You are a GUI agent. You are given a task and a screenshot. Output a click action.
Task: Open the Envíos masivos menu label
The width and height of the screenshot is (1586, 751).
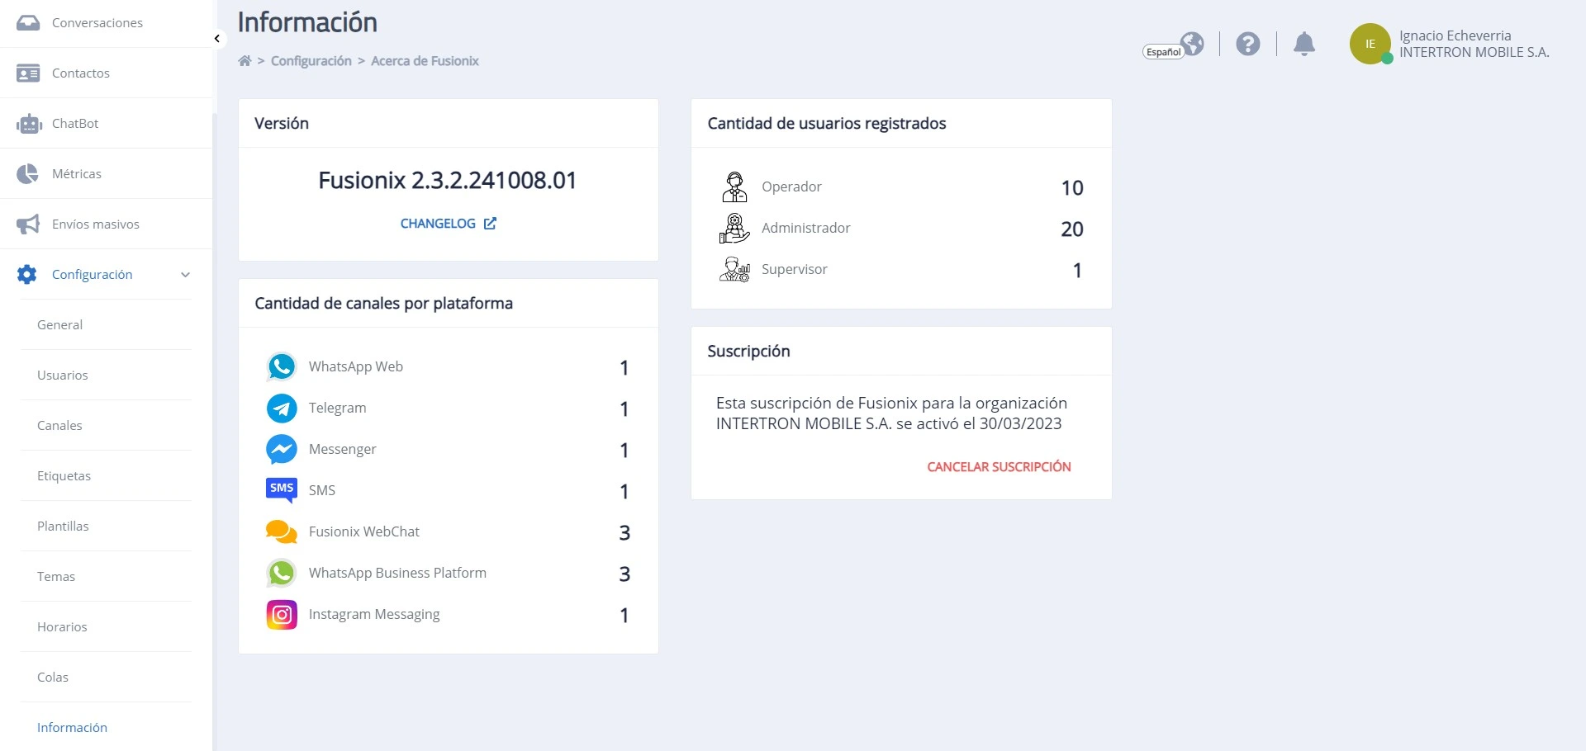click(x=96, y=224)
